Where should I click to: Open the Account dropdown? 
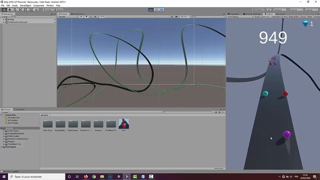280,10
